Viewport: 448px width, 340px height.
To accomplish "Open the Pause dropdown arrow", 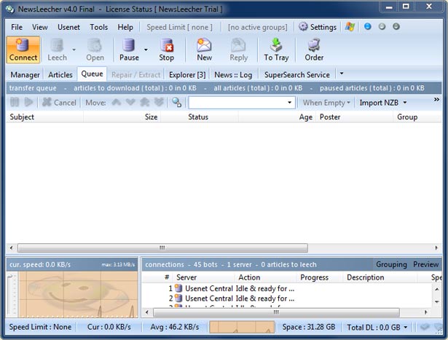I will click(x=146, y=50).
